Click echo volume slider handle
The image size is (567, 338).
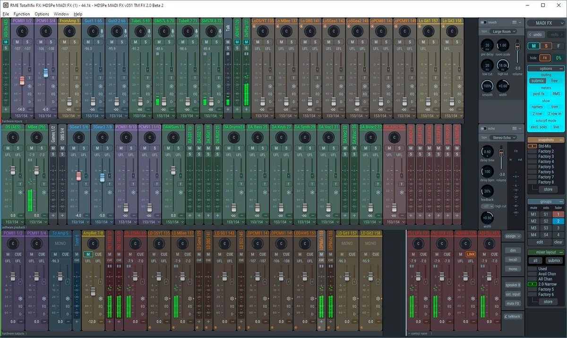(501, 153)
